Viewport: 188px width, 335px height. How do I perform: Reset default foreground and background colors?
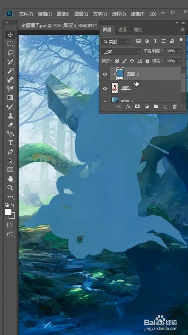click(7, 205)
